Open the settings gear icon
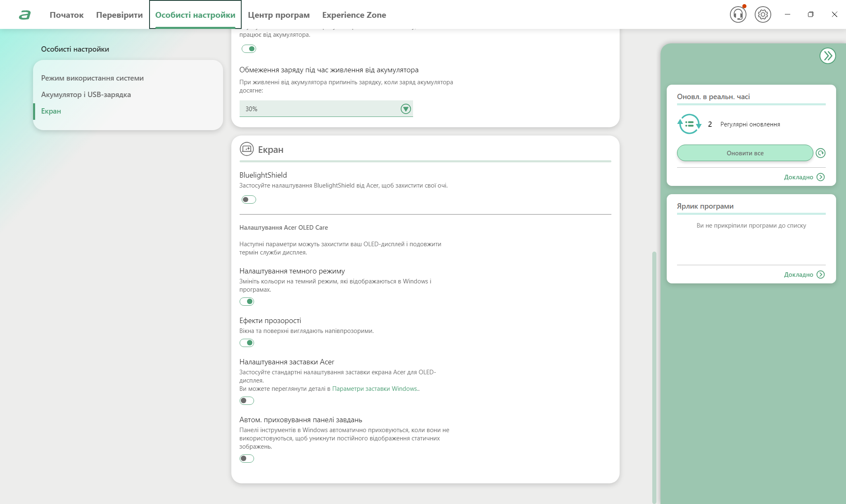Image resolution: width=846 pixels, height=504 pixels. pyautogui.click(x=763, y=15)
